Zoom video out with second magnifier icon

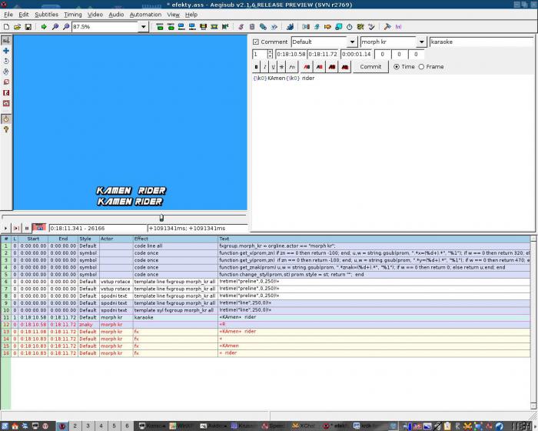click(x=66, y=26)
